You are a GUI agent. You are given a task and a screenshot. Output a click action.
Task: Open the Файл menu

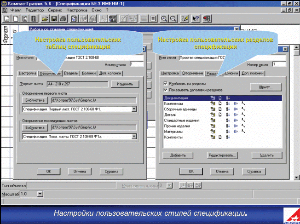(16, 10)
